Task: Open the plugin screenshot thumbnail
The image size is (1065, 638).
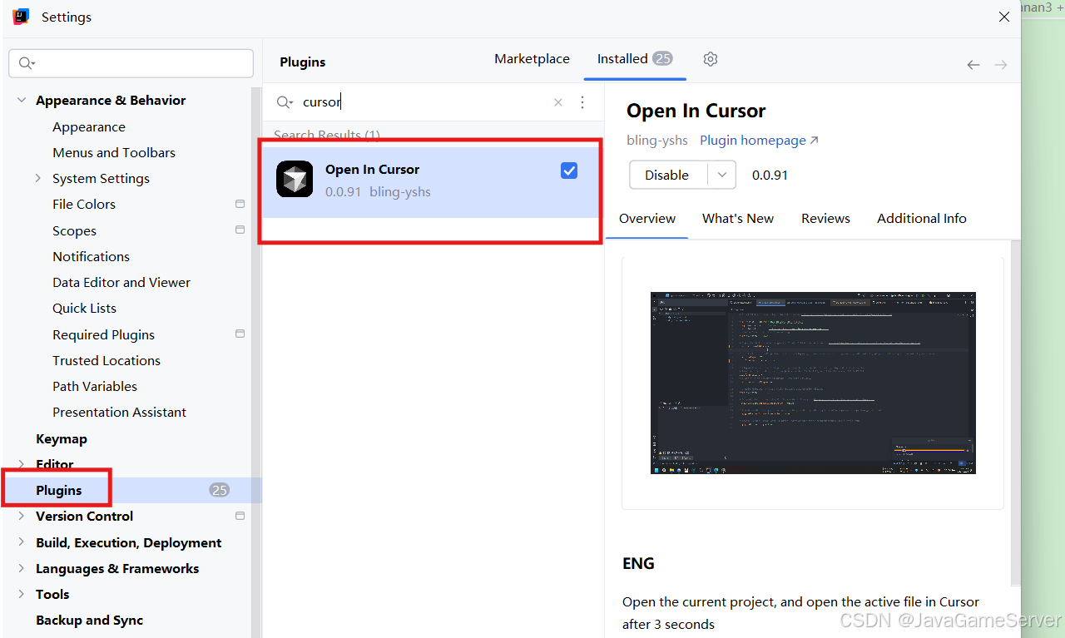Action: point(813,383)
